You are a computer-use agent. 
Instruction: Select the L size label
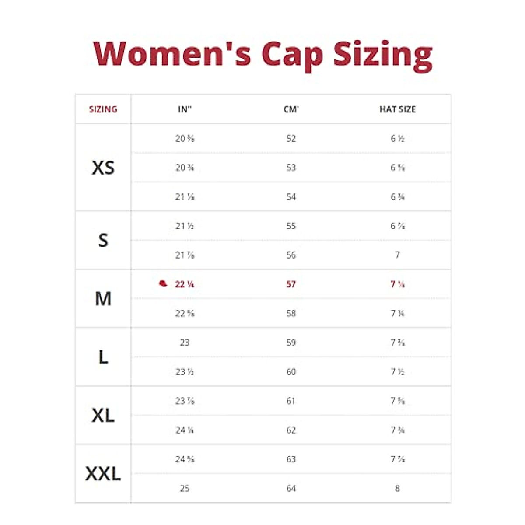click(103, 357)
